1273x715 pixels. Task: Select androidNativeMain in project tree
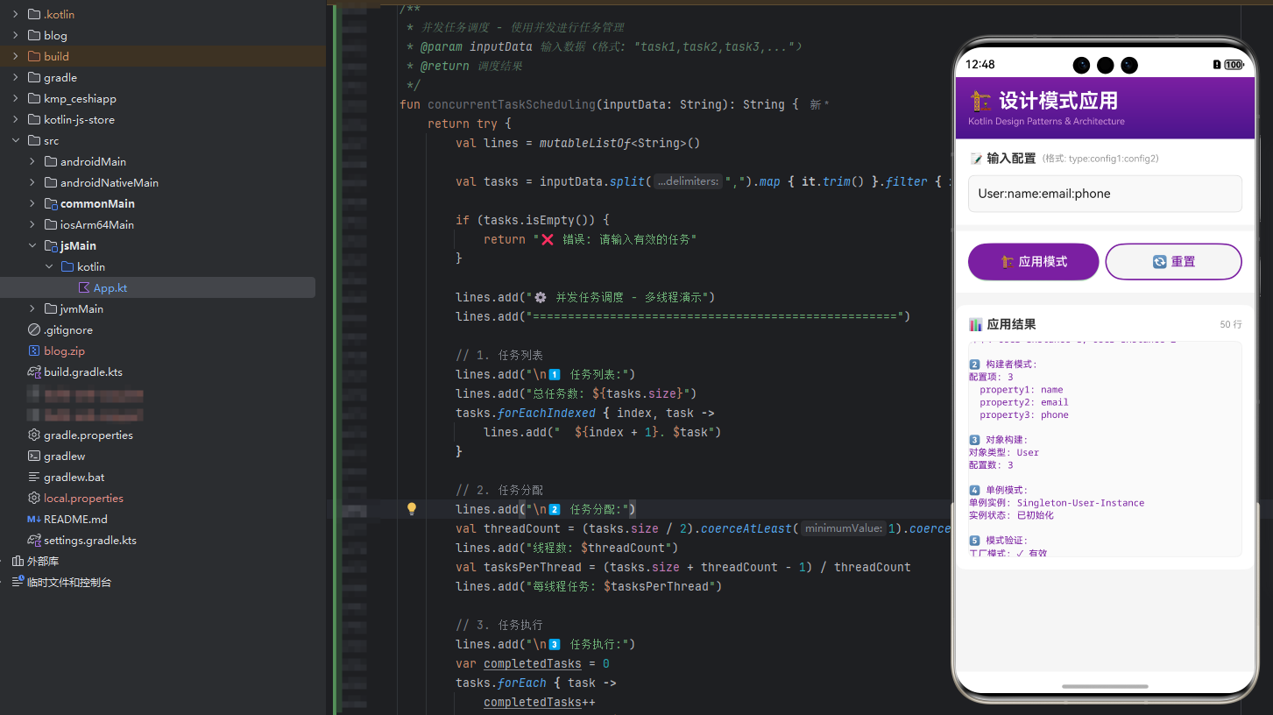point(109,182)
